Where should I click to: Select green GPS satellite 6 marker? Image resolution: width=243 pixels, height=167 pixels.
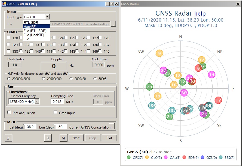pos(202,66)
